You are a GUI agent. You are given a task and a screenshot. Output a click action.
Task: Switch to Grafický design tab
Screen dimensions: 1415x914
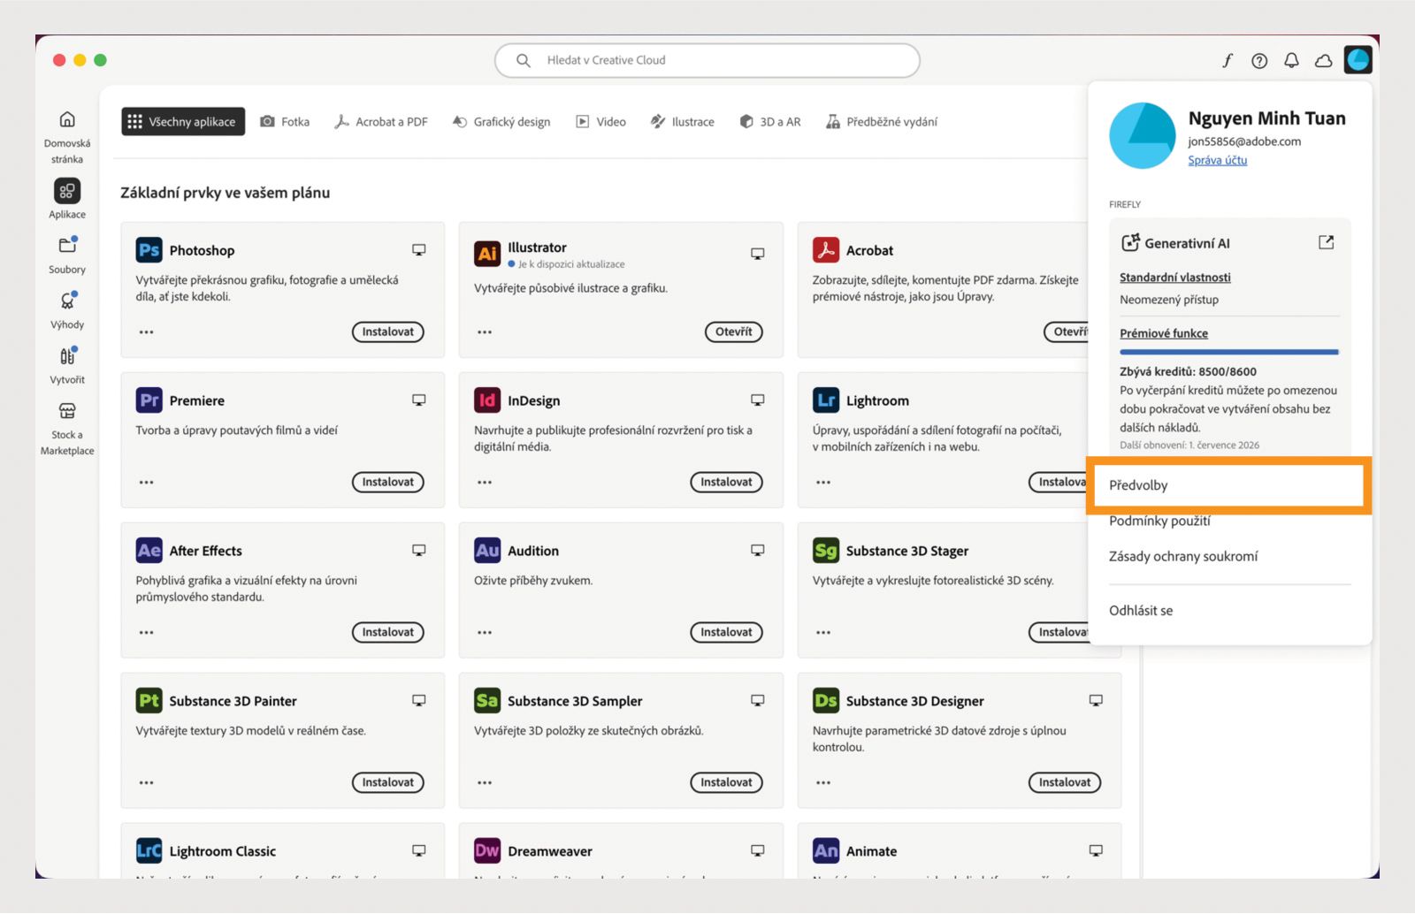click(x=501, y=122)
